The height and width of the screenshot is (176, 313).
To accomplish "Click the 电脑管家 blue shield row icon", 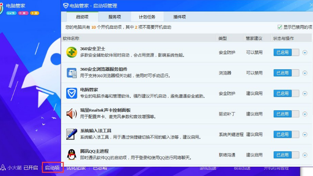I will point(72,93).
